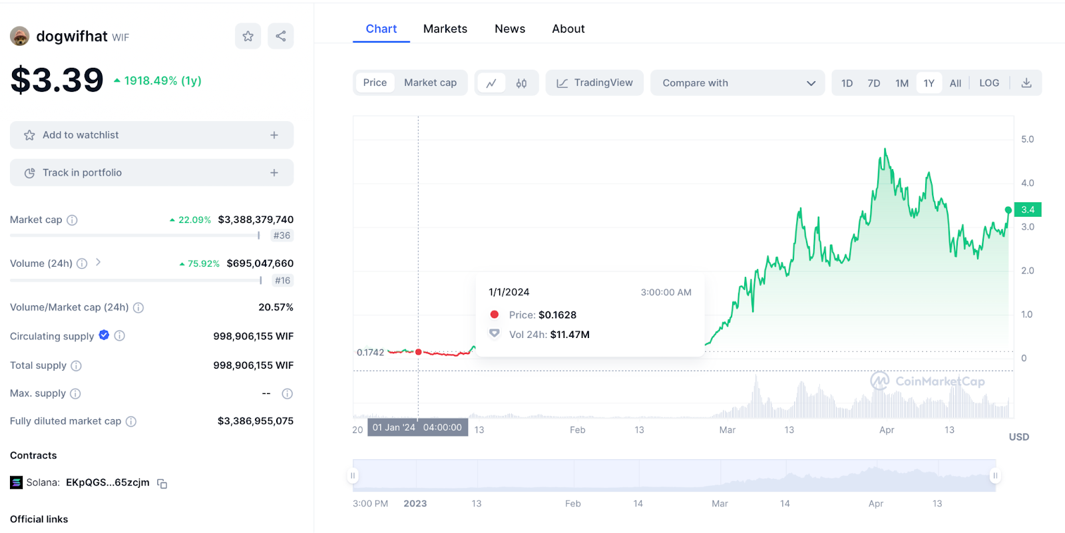Switch chart to Price view
Screen dimensions: 1065x533
coord(375,83)
